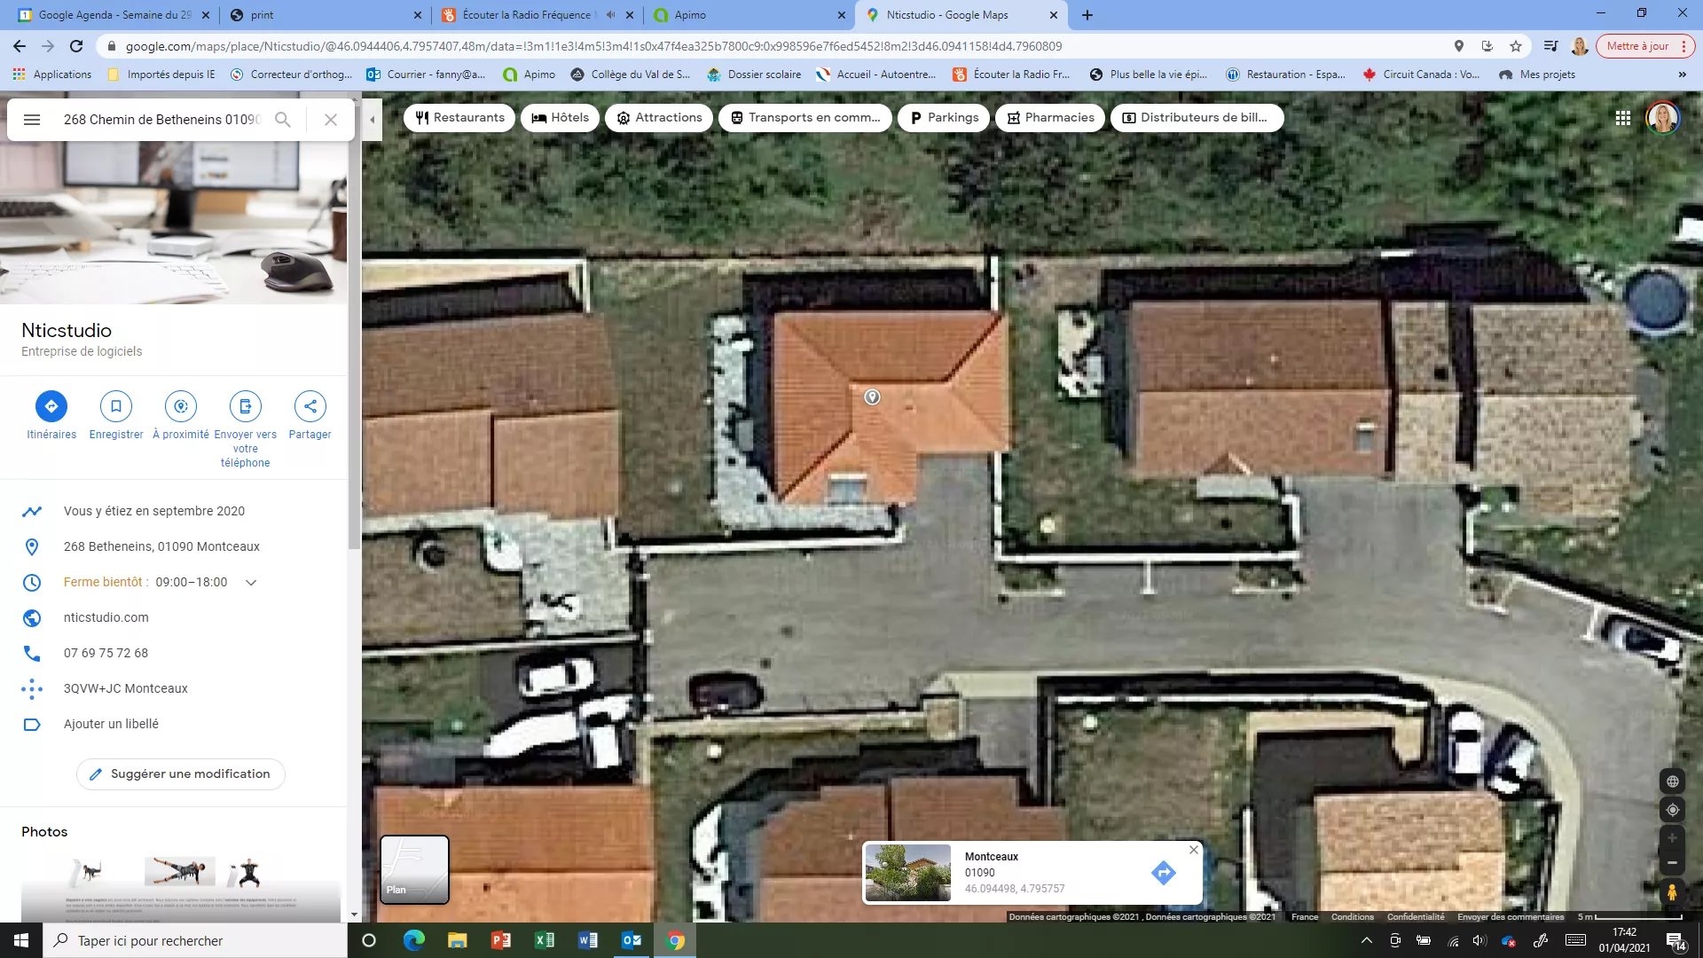The width and height of the screenshot is (1703, 958).
Task: Zoom in with the plus button
Action: [x=1672, y=838]
